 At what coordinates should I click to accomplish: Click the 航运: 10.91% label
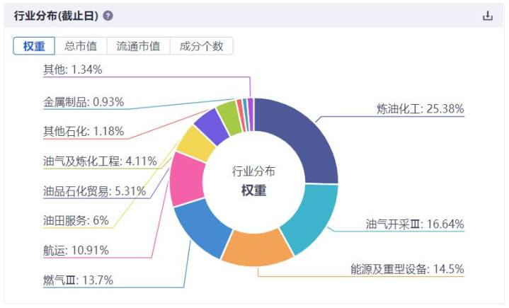(76, 250)
